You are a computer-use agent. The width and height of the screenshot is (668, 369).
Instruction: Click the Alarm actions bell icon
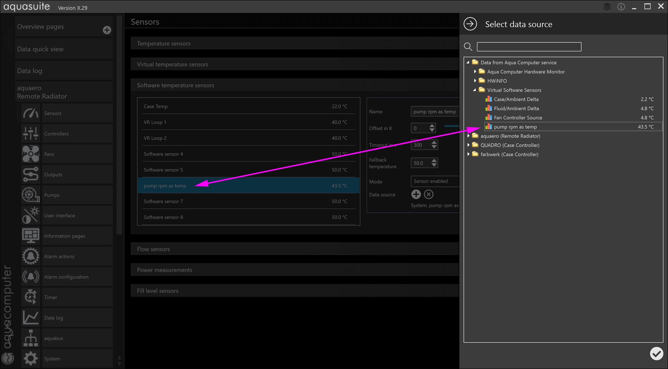[31, 256]
